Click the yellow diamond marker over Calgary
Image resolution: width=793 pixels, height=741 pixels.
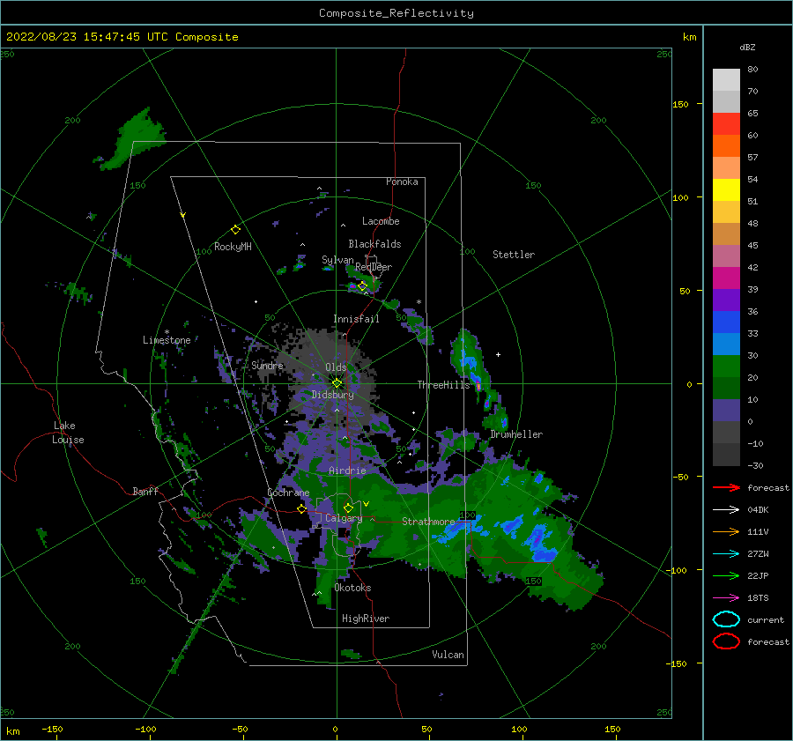[x=348, y=508]
